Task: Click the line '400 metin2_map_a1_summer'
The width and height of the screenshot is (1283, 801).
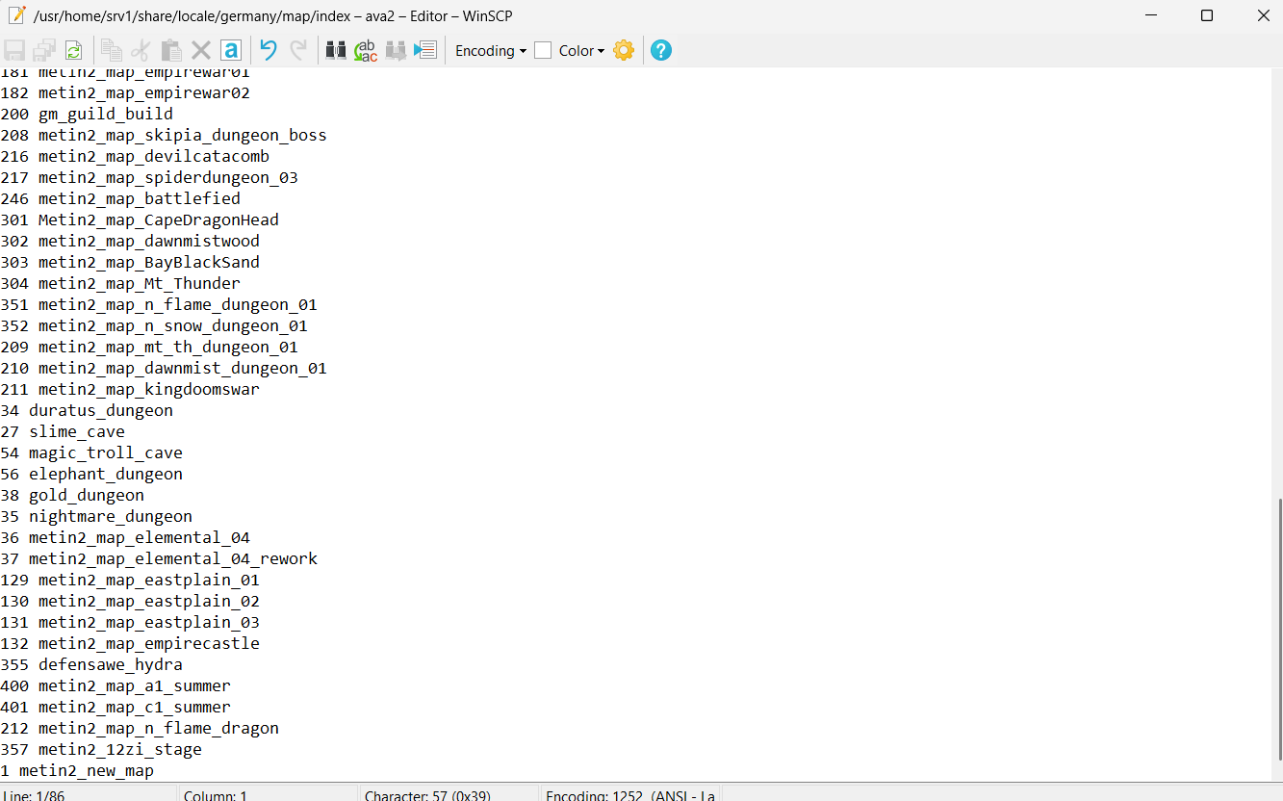Action: click(115, 685)
